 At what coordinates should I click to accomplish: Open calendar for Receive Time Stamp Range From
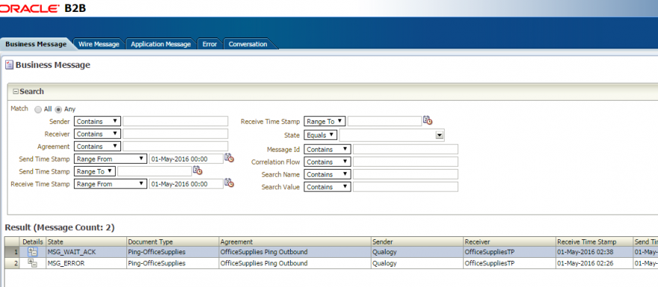tap(229, 183)
